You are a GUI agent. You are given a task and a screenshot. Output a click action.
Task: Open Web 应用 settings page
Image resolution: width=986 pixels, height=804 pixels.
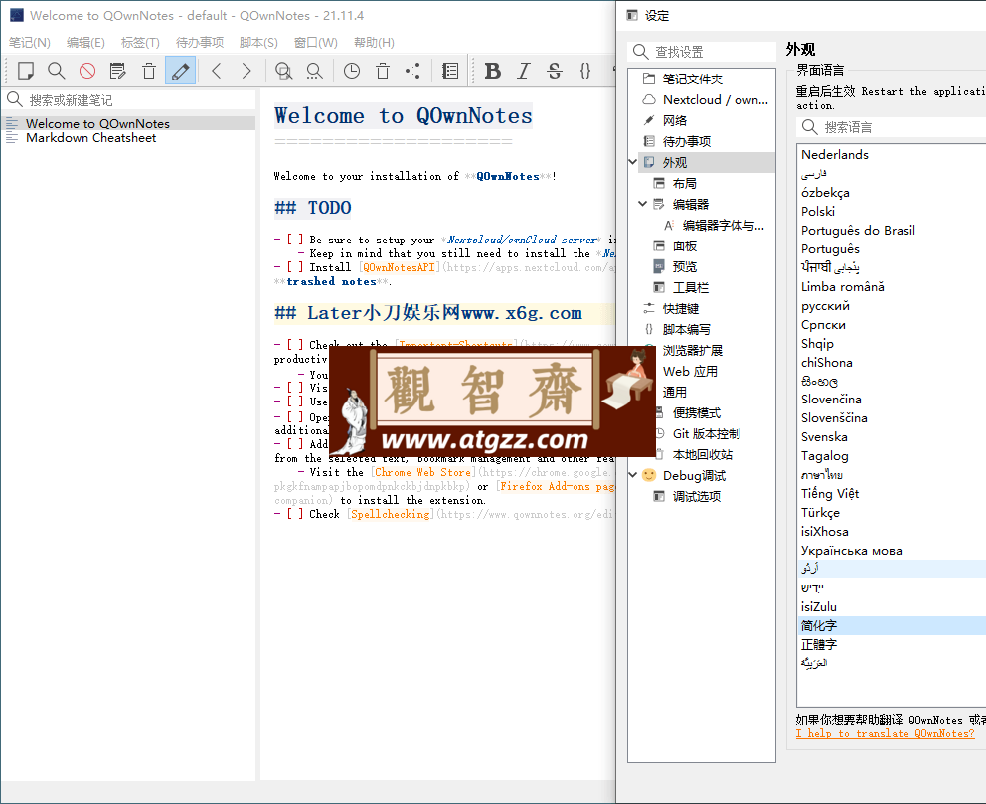point(690,371)
